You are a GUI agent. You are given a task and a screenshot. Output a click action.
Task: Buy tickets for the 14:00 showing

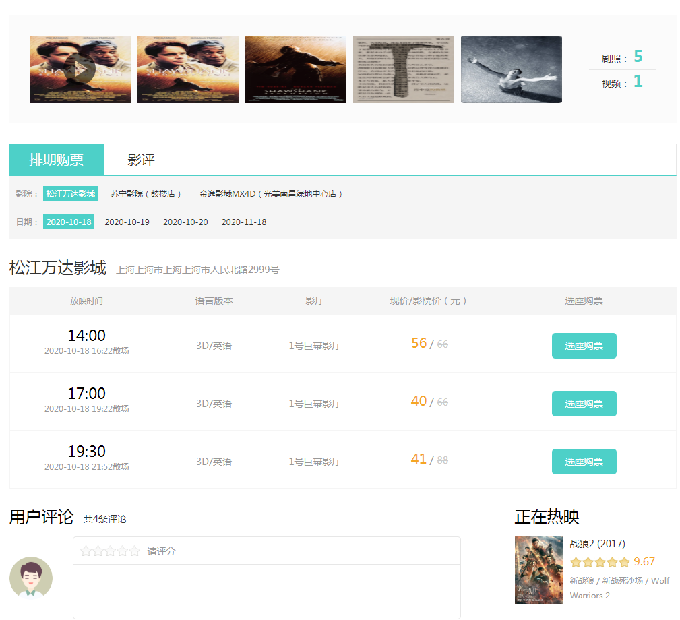[x=584, y=346]
